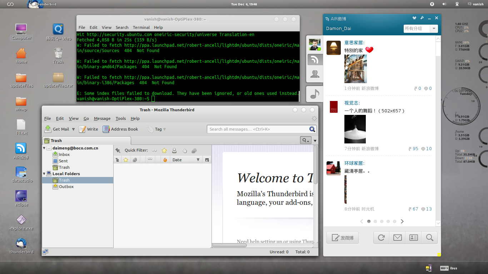Image resolution: width=488 pixels, height=274 pixels.
Task: Click repost count 95 on 视觉志 post
Action: (x=413, y=149)
